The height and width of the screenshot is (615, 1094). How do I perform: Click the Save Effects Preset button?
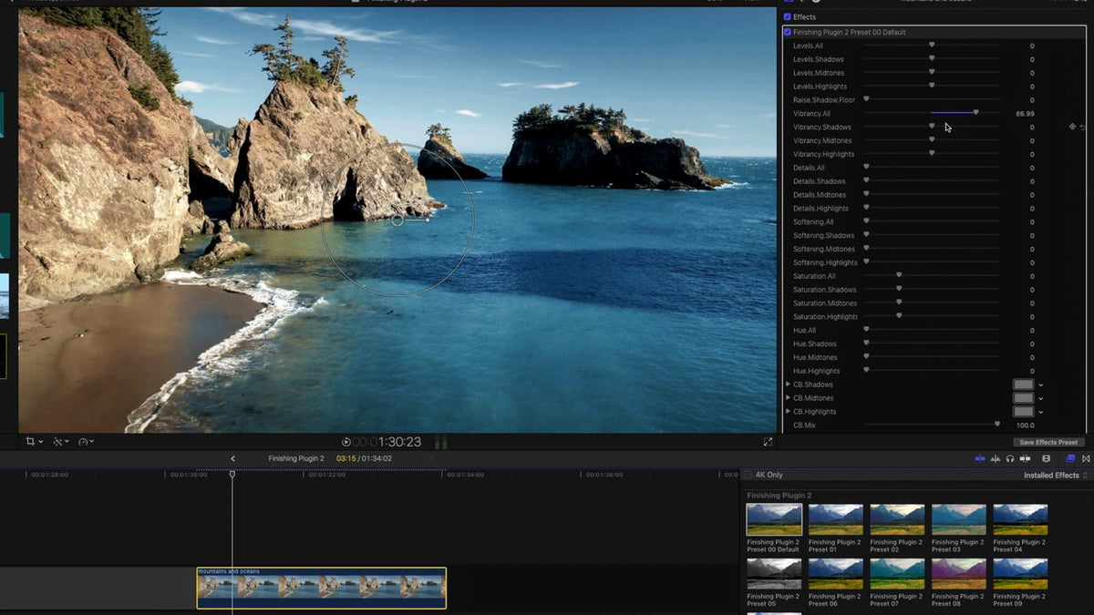click(1049, 442)
